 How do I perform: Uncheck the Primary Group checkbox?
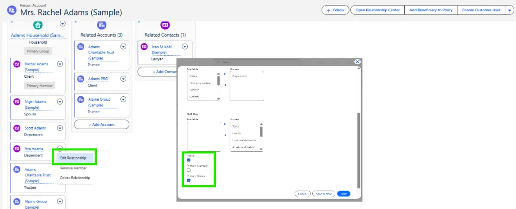pos(189,180)
